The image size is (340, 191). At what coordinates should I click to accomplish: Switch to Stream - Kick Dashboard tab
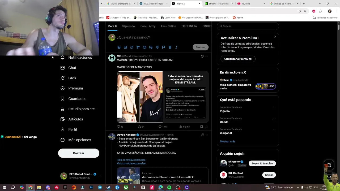pos(218,4)
